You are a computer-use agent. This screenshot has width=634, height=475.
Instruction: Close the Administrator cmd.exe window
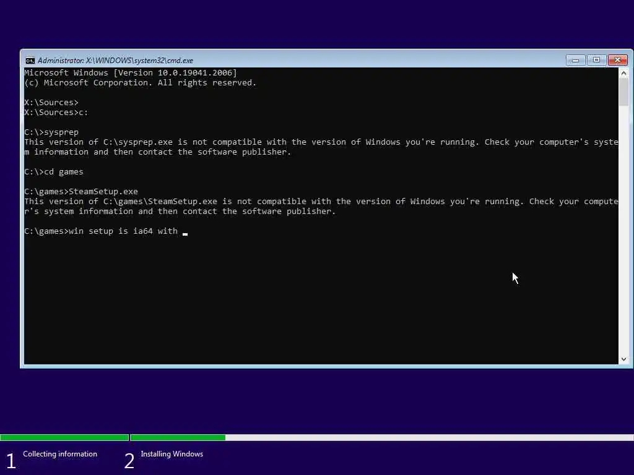[617, 60]
